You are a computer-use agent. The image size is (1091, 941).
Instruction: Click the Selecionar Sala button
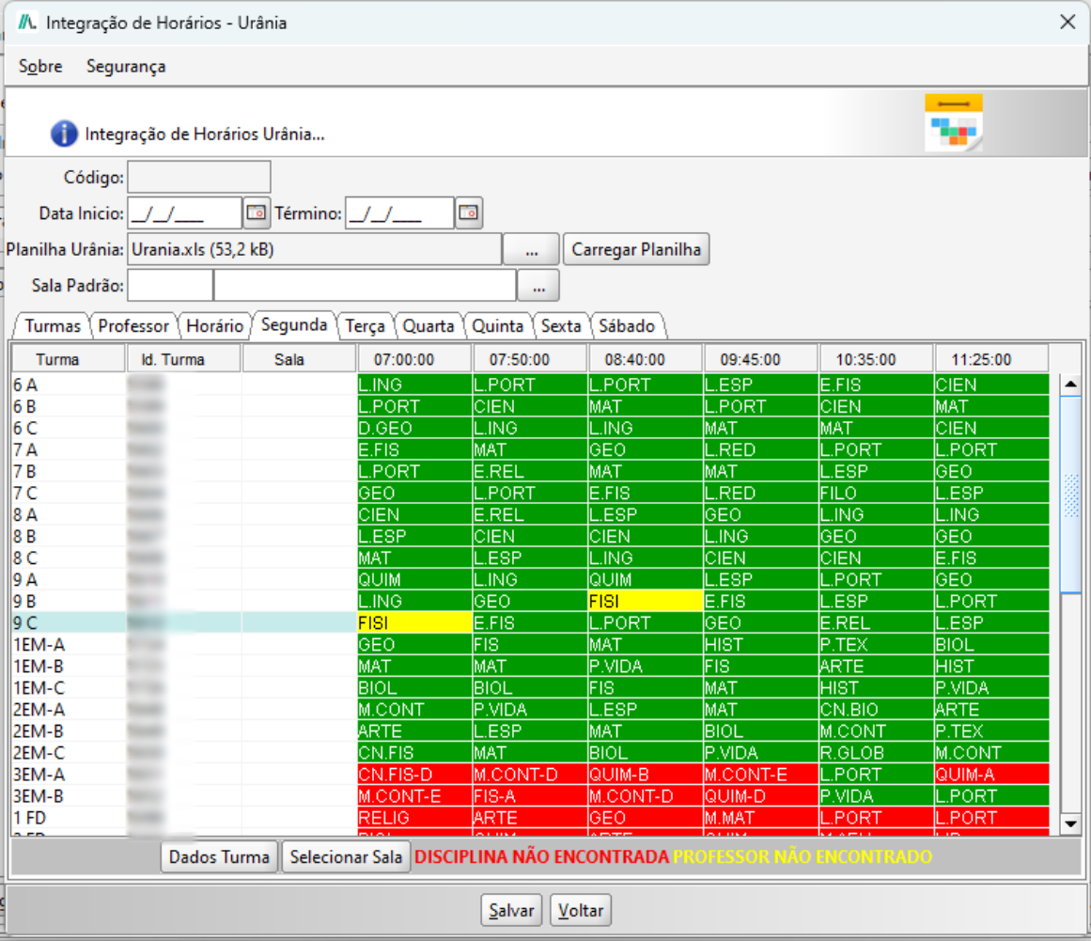click(x=346, y=856)
